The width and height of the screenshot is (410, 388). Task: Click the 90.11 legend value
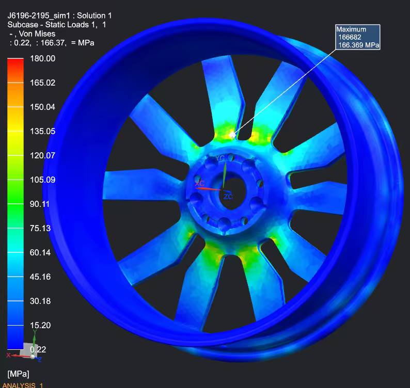coord(40,204)
